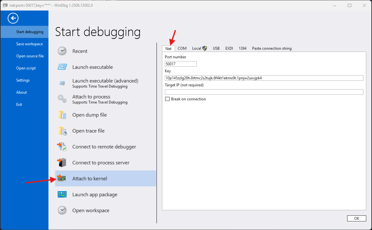Click the Open workspace clock icon

[62, 210]
